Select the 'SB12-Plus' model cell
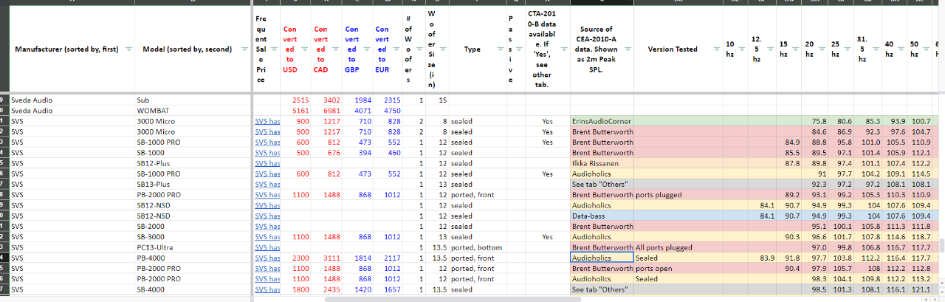 tap(192, 162)
